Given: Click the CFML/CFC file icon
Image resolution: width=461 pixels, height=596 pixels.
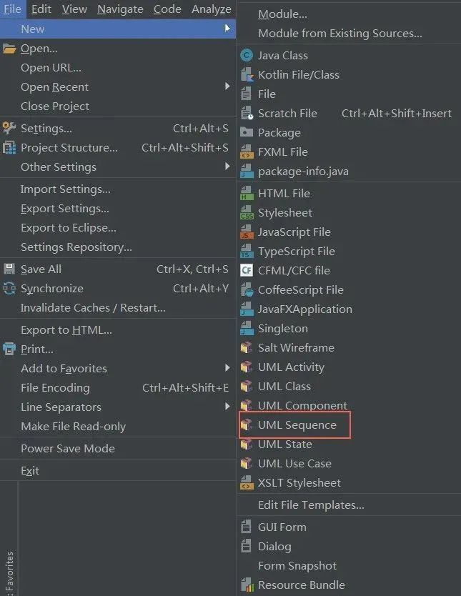Looking at the screenshot, I should point(247,271).
